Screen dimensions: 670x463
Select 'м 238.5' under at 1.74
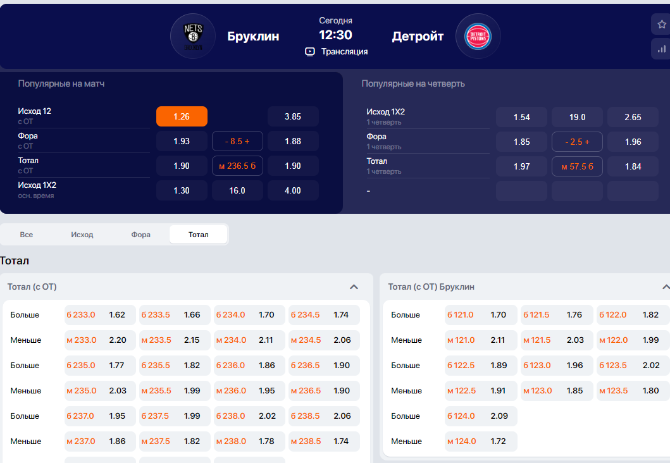(x=325, y=441)
